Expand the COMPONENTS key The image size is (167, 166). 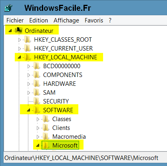(x=29, y=75)
